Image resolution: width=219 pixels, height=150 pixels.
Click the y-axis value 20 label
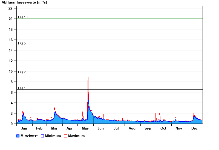[x=10, y=19]
